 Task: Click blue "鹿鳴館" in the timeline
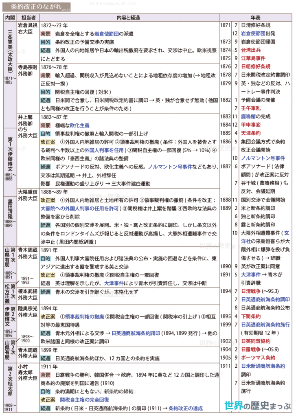click(x=248, y=116)
